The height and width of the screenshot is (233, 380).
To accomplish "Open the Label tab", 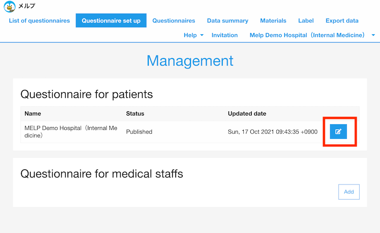I will (x=306, y=20).
